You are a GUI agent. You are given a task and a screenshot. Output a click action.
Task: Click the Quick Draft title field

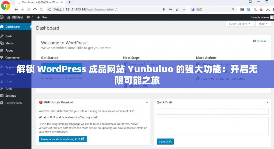pos(212,112)
